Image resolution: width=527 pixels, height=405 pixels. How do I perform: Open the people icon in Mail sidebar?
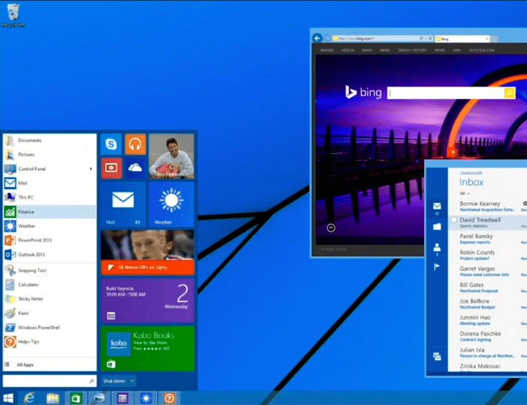coord(437,249)
